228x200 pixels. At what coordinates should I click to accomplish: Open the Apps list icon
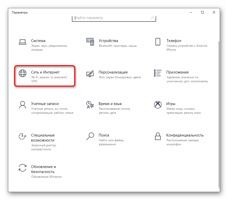158,73
